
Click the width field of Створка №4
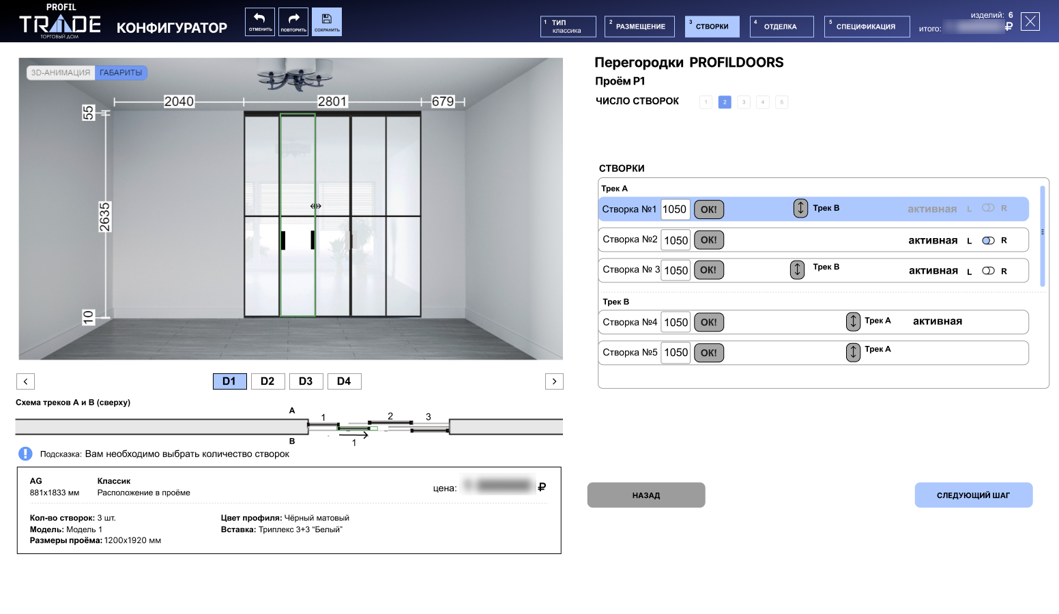pos(676,322)
